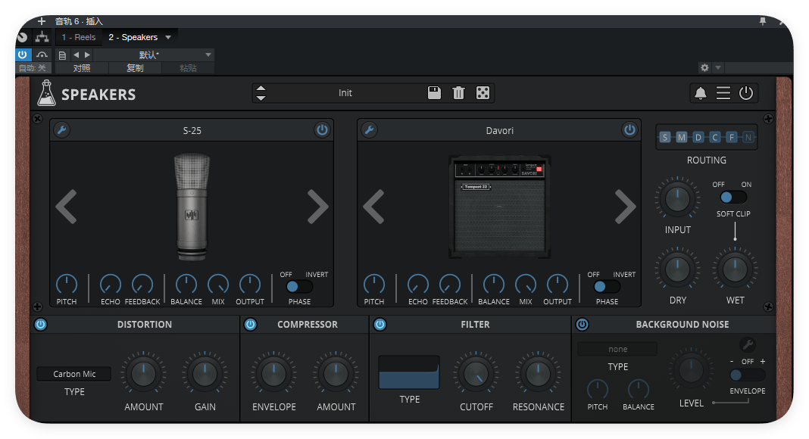Select next speaker in Davori module
Screen dimensions: 809x439
[x=626, y=207]
